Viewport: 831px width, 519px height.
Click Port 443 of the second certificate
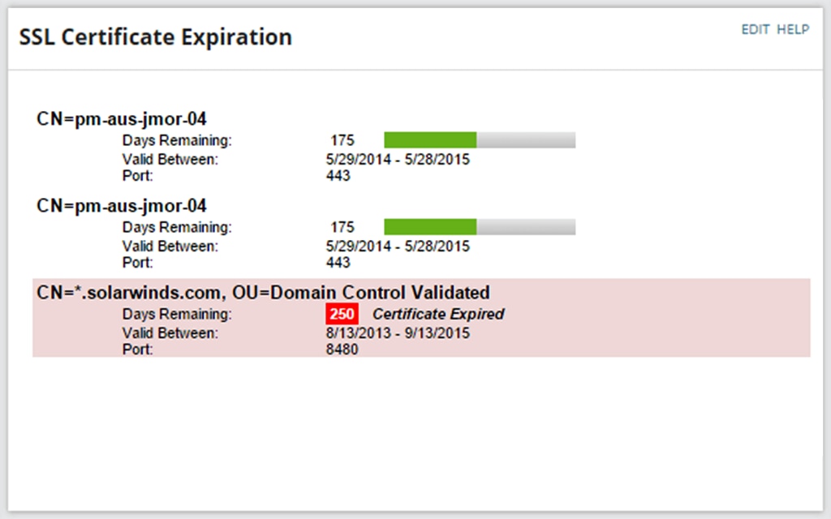tap(338, 263)
